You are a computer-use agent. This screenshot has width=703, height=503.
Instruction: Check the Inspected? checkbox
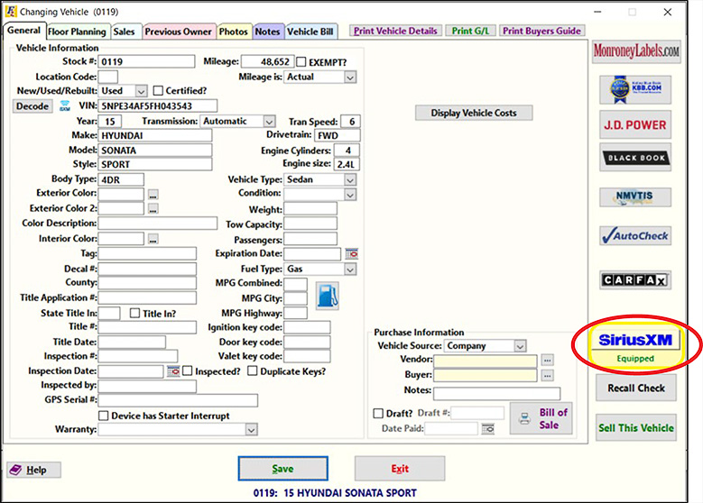[188, 370]
